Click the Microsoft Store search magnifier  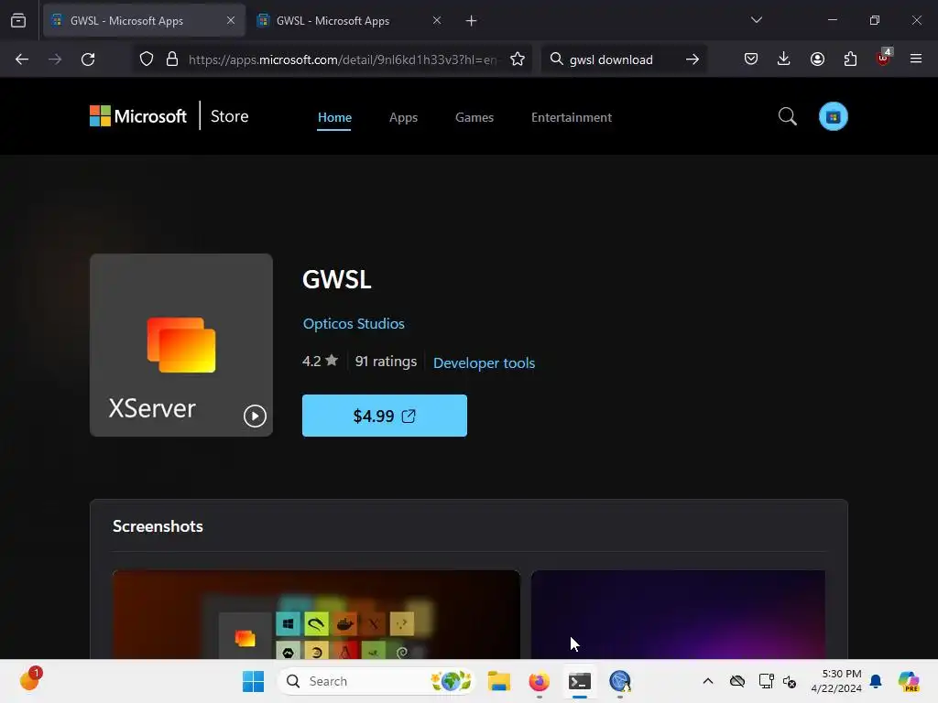pos(787,116)
